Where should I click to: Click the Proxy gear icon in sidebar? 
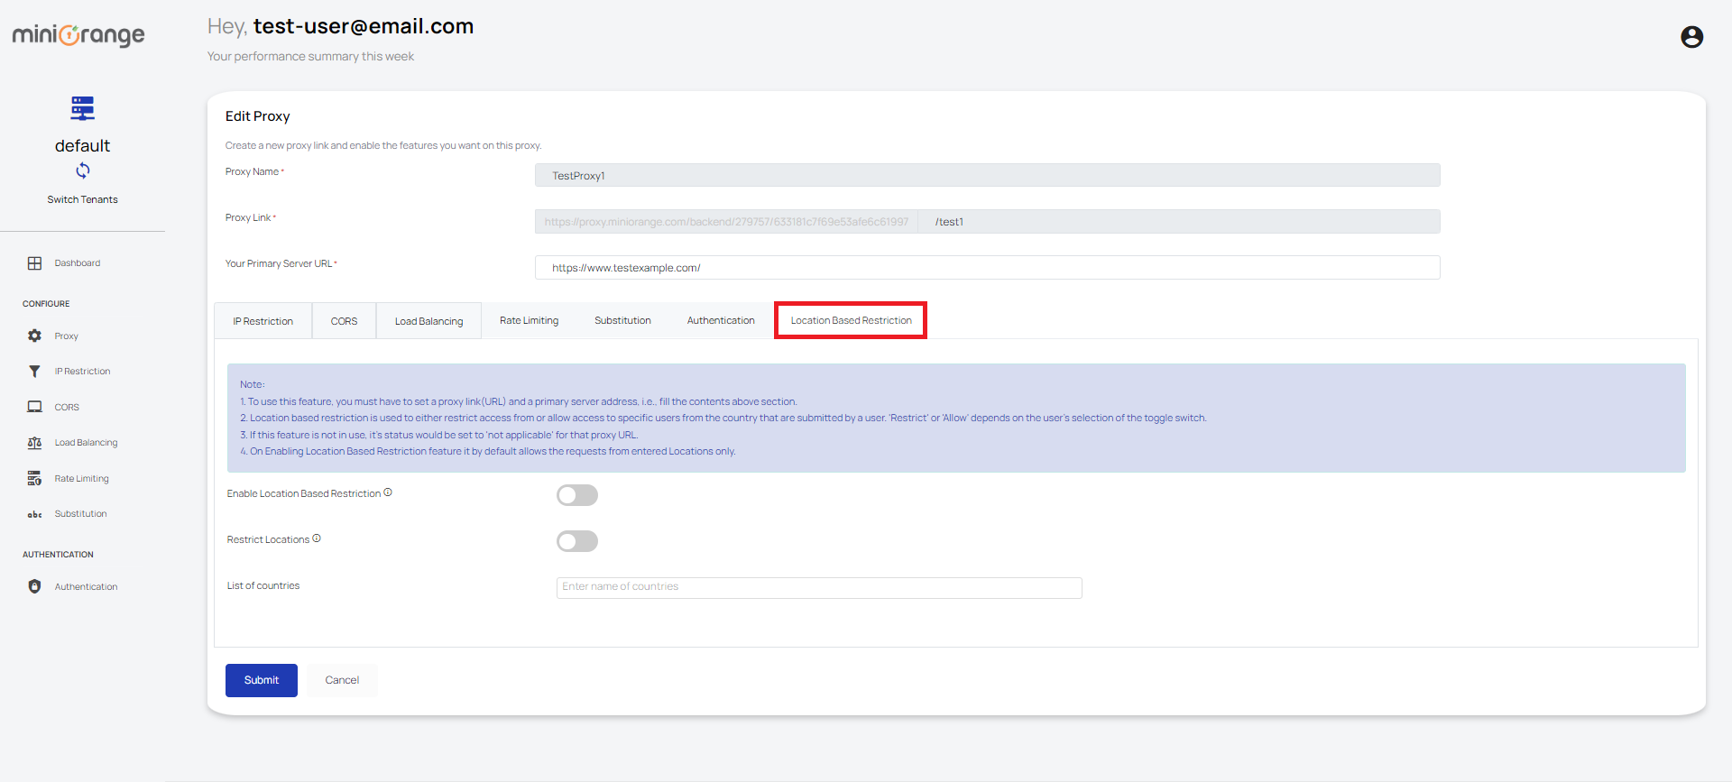(34, 336)
